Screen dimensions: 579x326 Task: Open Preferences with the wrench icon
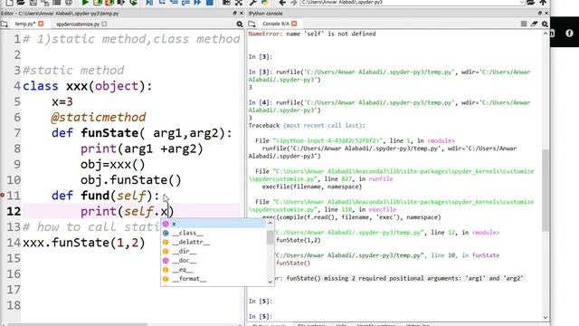pyautogui.click(x=253, y=3)
